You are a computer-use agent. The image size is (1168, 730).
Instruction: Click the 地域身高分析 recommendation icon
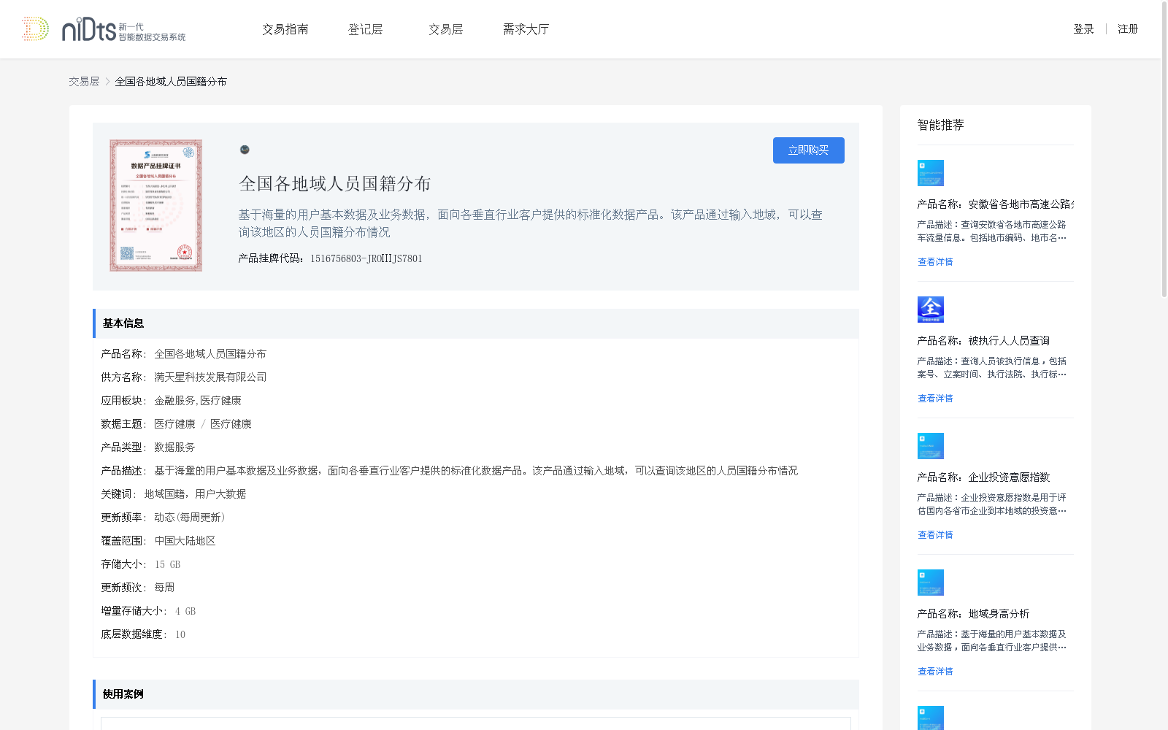tap(931, 583)
